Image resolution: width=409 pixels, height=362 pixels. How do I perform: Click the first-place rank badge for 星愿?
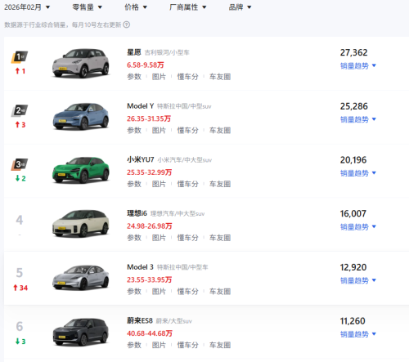click(x=20, y=57)
